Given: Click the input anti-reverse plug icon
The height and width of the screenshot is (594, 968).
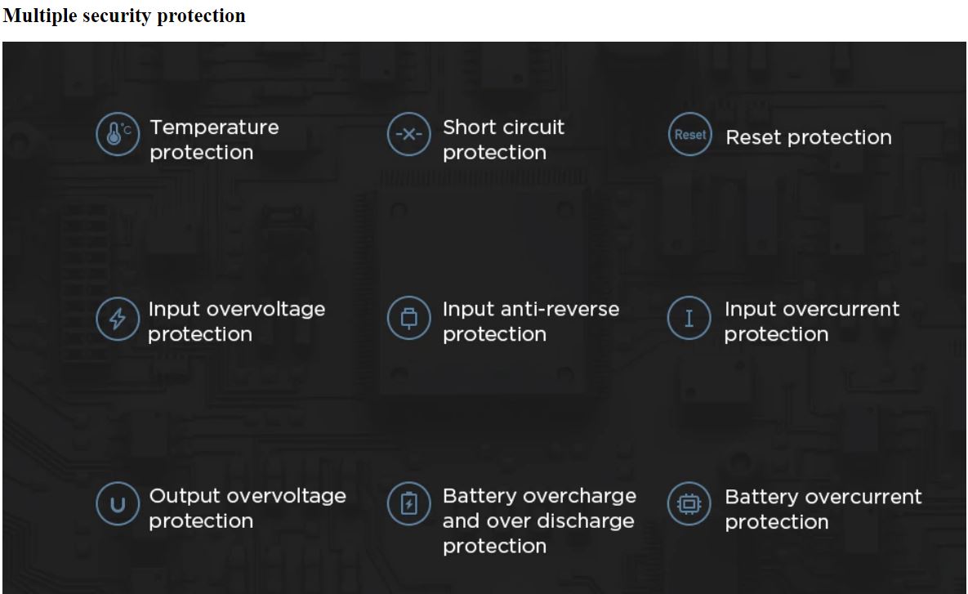Looking at the screenshot, I should click(x=408, y=319).
